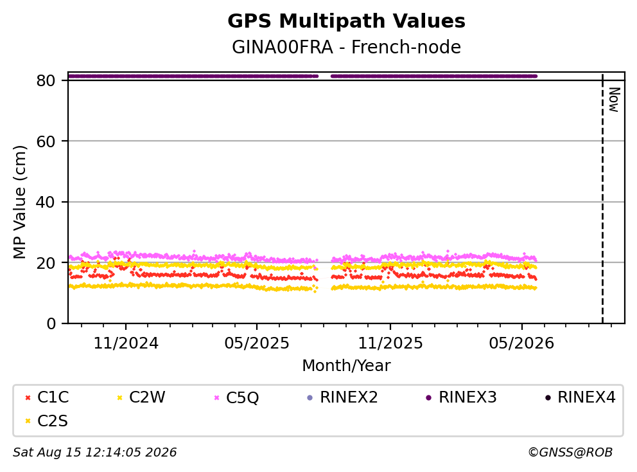The width and height of the screenshot is (637, 472).
Task: Click the RINEX2 legend dot
Action: [310, 397]
